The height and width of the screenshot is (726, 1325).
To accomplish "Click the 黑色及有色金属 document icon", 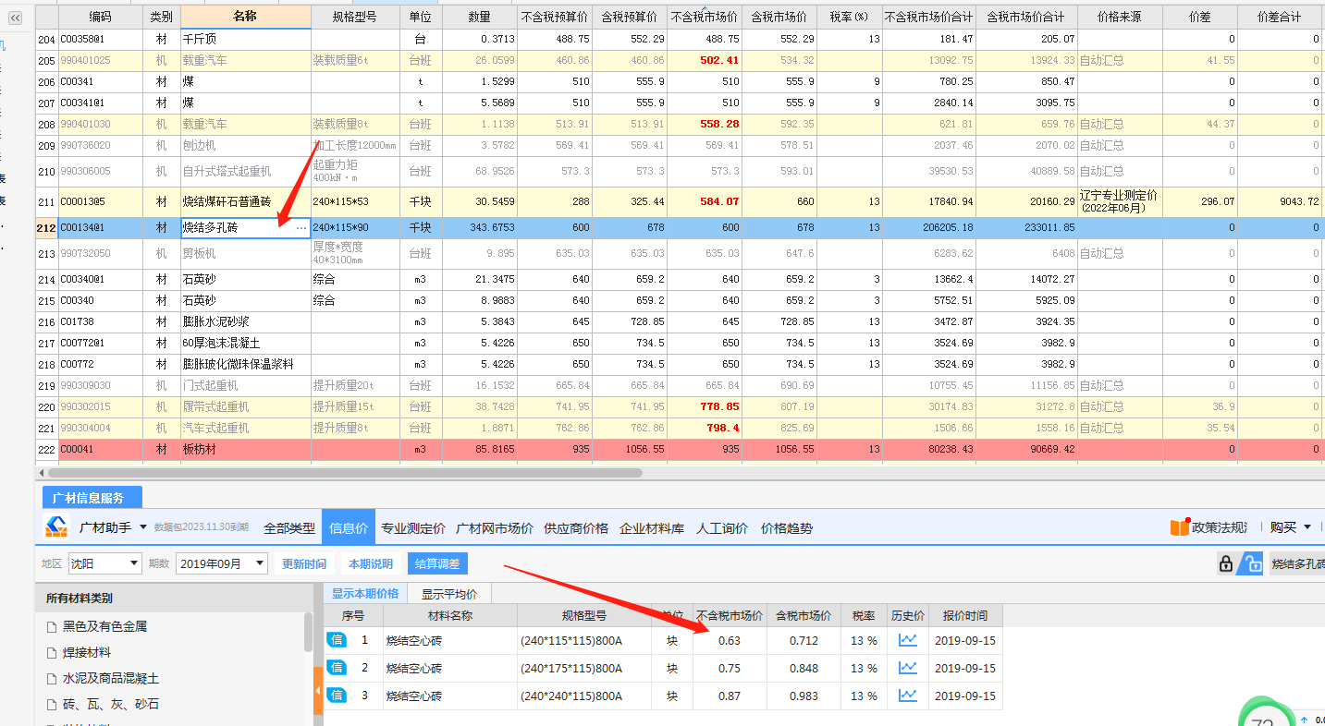I will click(x=52, y=626).
